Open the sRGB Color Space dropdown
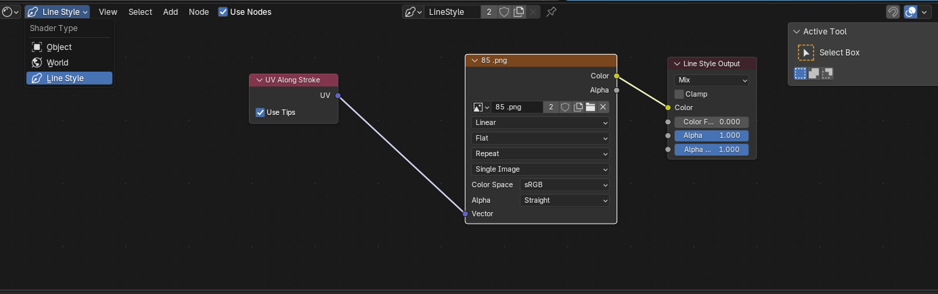The width and height of the screenshot is (938, 294). click(x=564, y=185)
